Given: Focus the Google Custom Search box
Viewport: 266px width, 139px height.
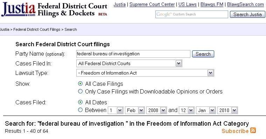Looking at the screenshot, I should (192, 14).
